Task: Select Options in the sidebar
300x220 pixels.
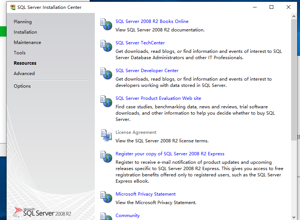Action: tap(22, 86)
